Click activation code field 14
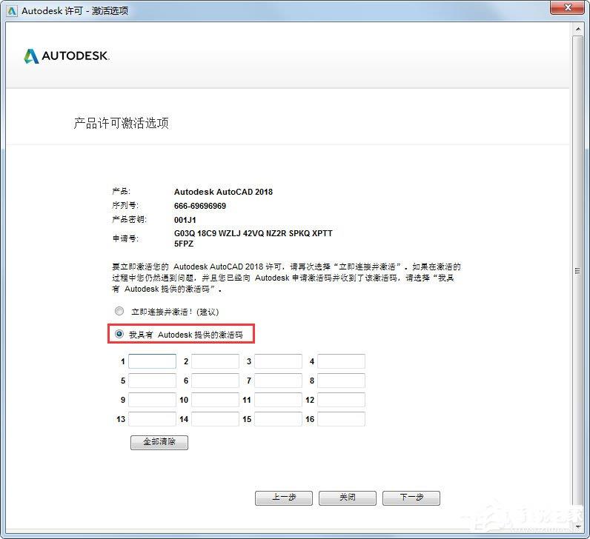 215,419
